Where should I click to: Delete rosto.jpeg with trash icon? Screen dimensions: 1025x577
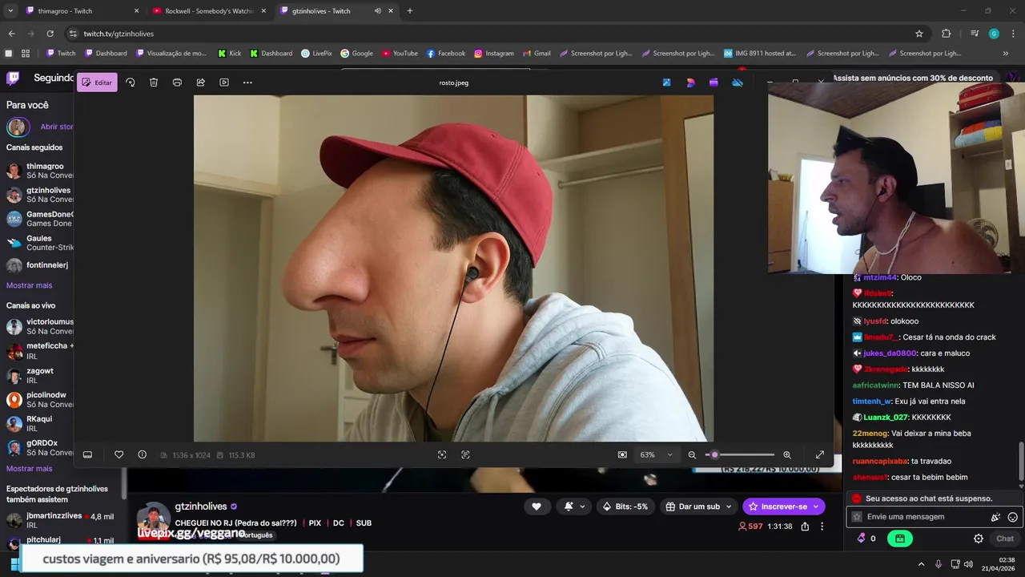click(154, 83)
